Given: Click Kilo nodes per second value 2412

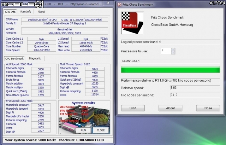Looking at the screenshot, I should pos(195,95).
